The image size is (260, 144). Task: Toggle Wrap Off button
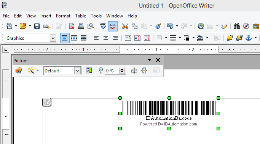click(65, 38)
